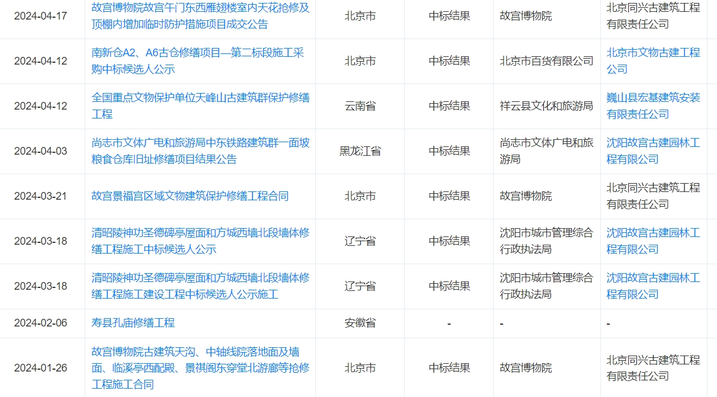This screenshot has height=397, width=717.
Task: Open the 尚志市一面坡粮食仓库旧址修缮项目 result link
Action: tap(200, 151)
